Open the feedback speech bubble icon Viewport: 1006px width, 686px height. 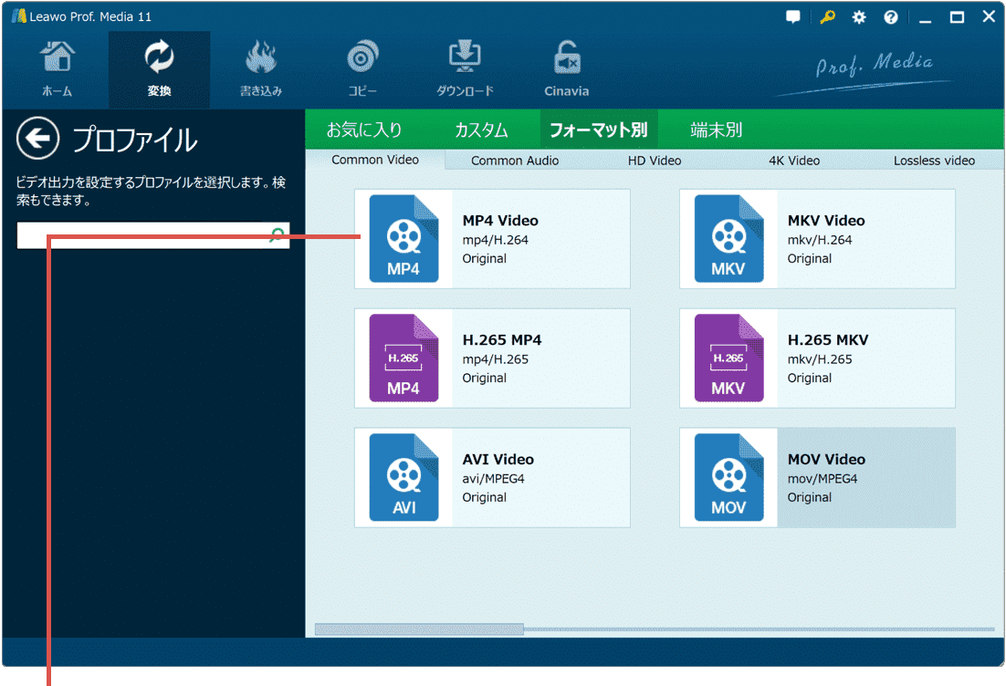point(794,17)
